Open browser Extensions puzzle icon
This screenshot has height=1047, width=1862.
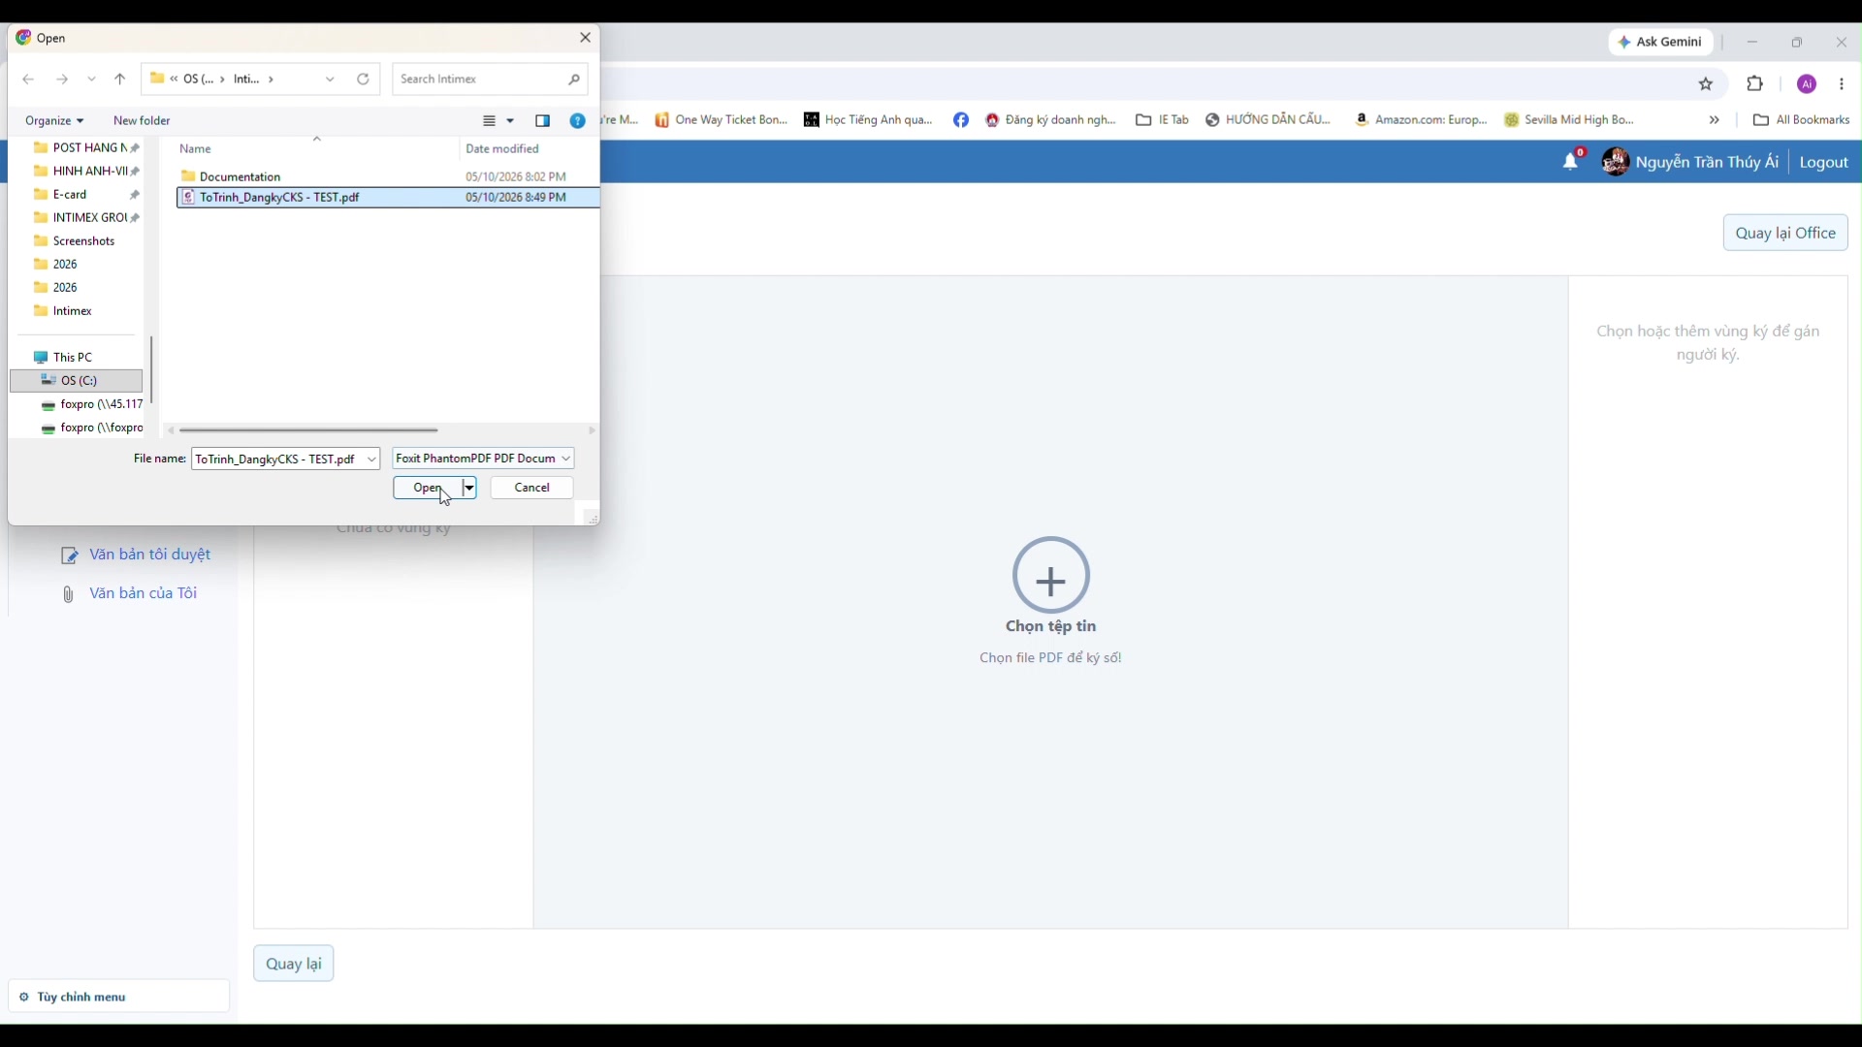pos(1755,84)
